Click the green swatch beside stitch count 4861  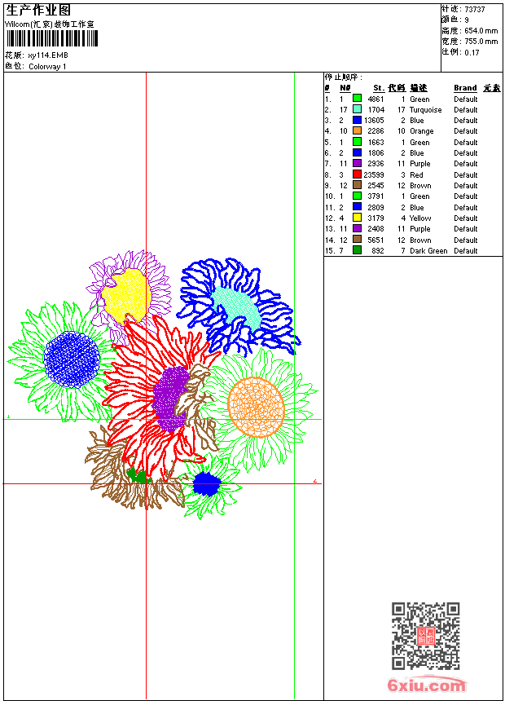pyautogui.click(x=357, y=99)
